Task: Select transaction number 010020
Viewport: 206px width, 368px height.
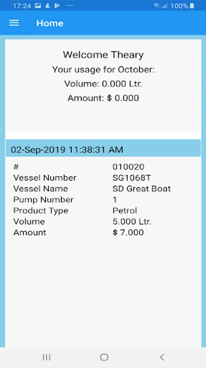Action: (x=128, y=167)
